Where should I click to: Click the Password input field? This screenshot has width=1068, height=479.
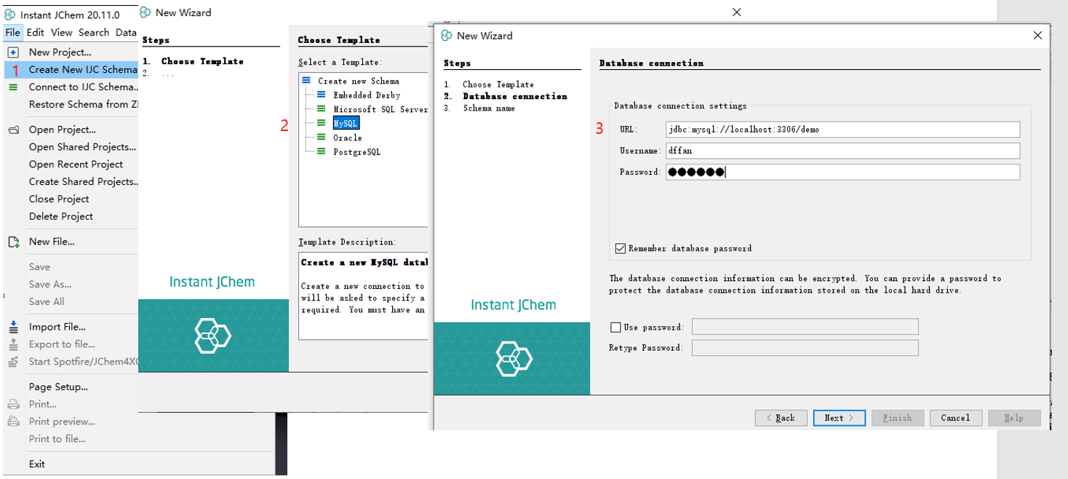click(x=842, y=172)
